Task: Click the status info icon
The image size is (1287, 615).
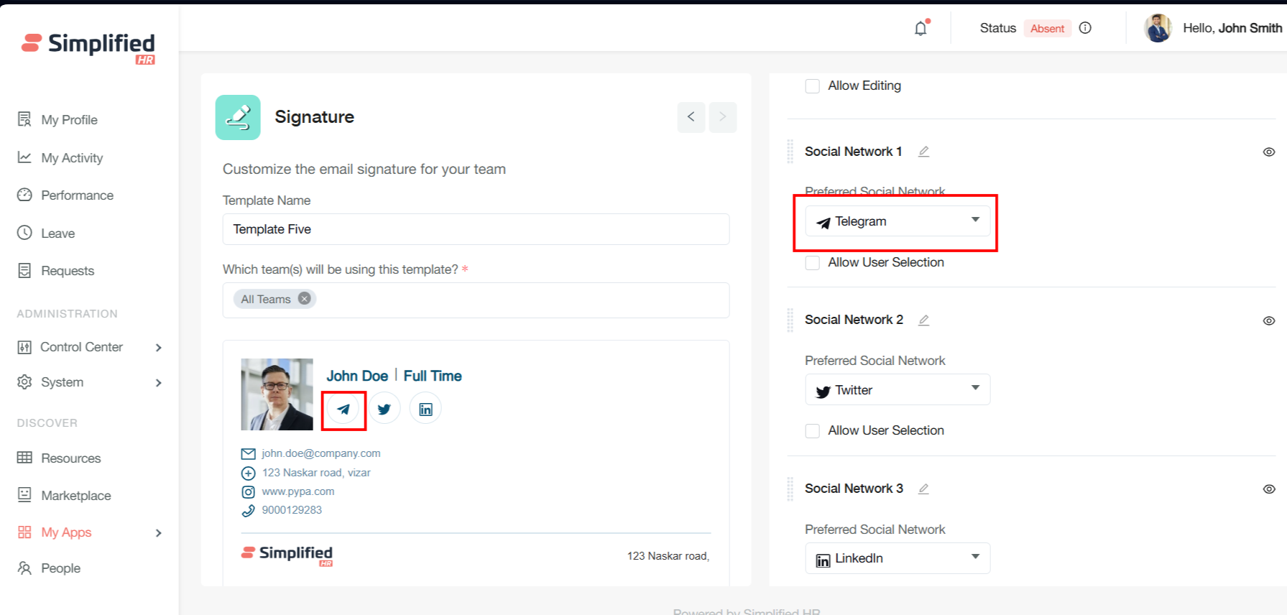Action: click(1085, 28)
